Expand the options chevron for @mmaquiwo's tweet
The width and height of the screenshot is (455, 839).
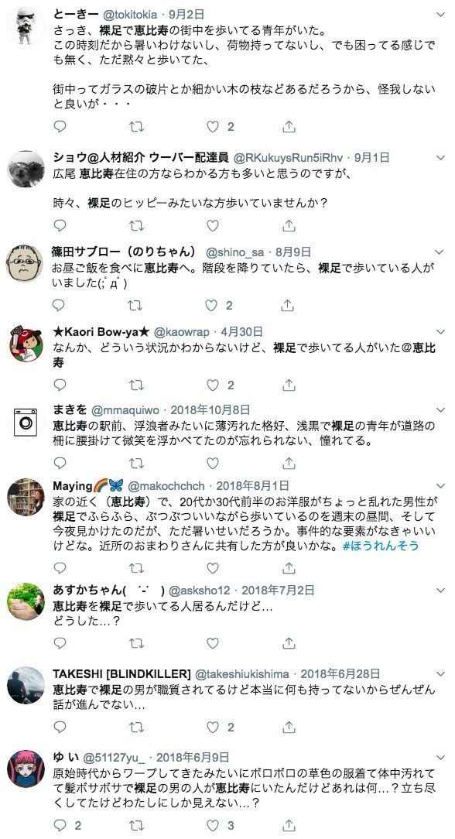(x=440, y=410)
